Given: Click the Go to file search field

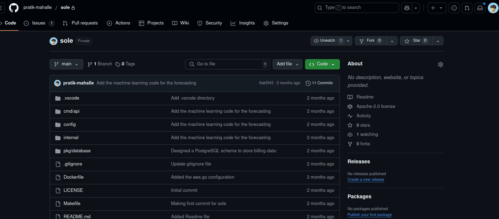Looking at the screenshot, I should [x=227, y=64].
